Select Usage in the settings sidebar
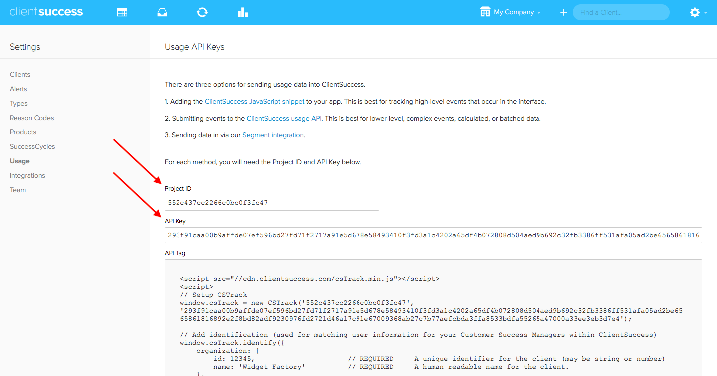This screenshot has height=376, width=717. (x=20, y=161)
